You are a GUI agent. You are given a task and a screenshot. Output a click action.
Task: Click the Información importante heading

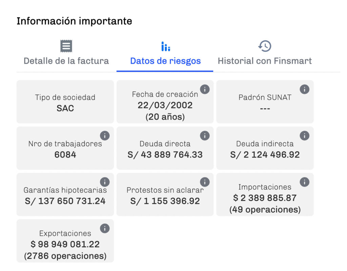click(74, 21)
